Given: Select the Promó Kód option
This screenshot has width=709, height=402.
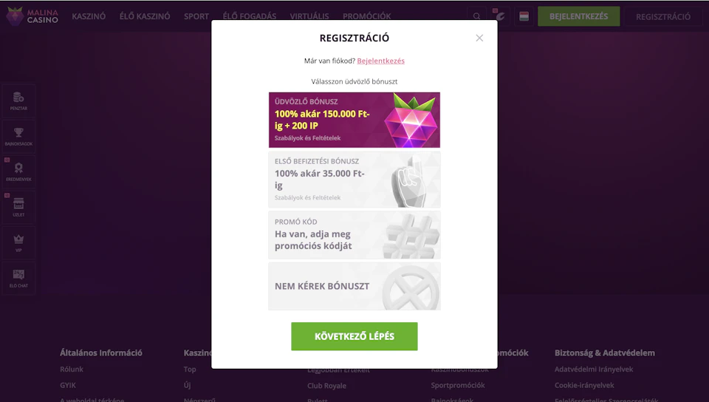Looking at the screenshot, I should [x=354, y=235].
